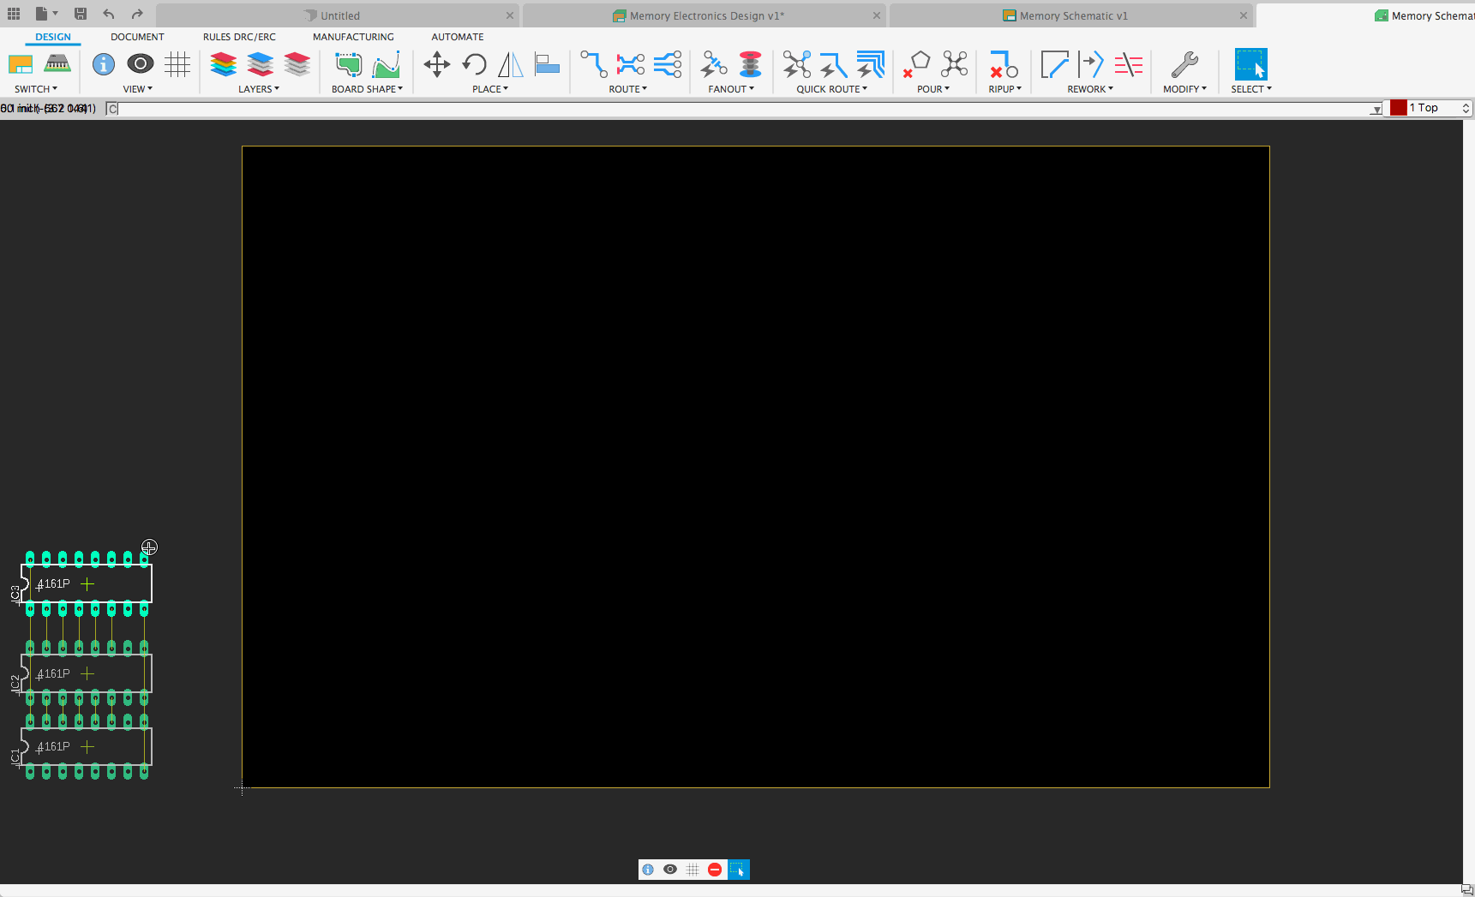Toggle layer visibility eye in View group
The width and height of the screenshot is (1475, 897).
point(141,64)
